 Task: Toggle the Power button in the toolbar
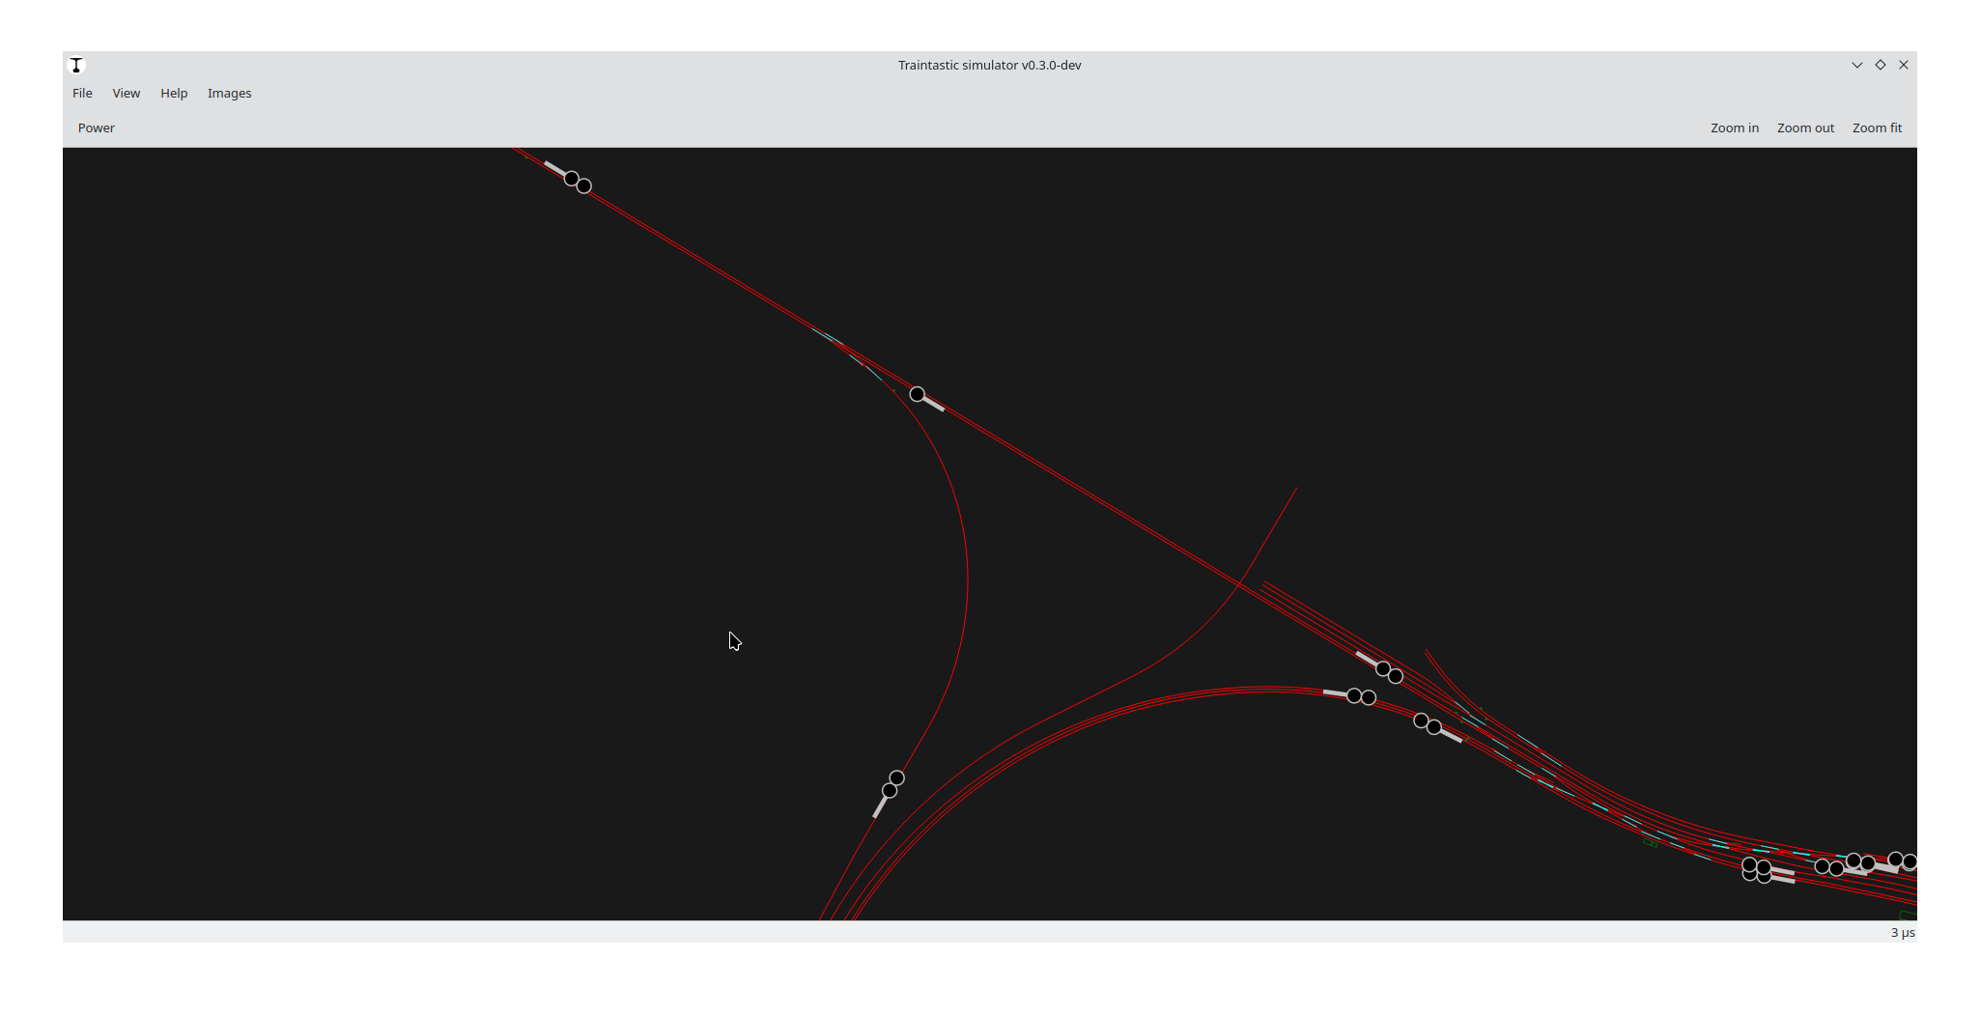tap(97, 127)
